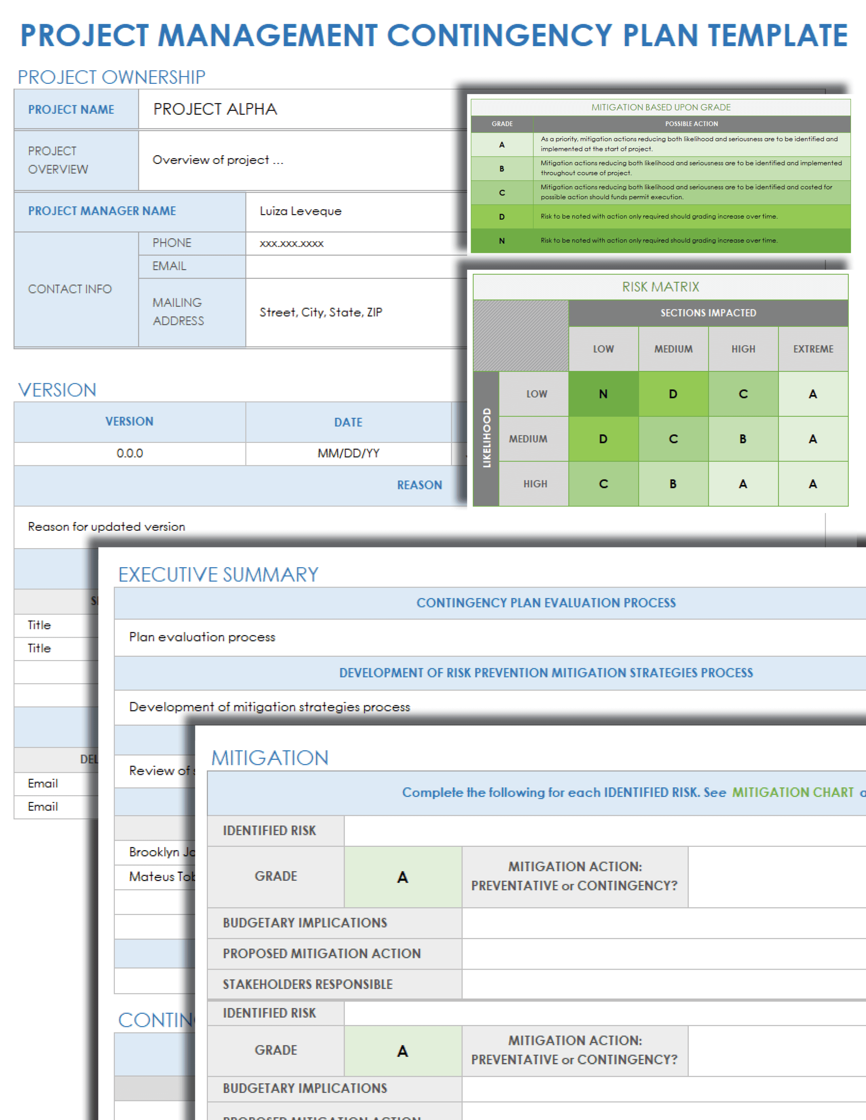
Task: Click the project manager name Luiza Leveque
Action: 300,211
